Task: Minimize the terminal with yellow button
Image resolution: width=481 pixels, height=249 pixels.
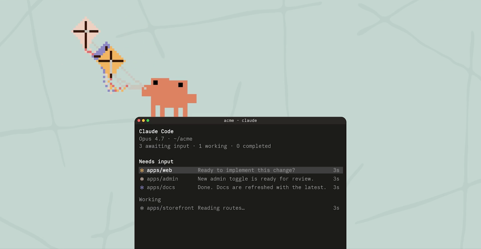Action: tap(143, 120)
